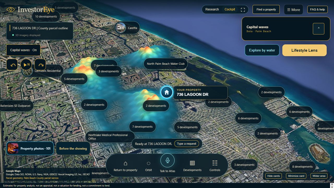334x188 pixels.
Task: Rotate map view counterclockwise
Action: click(12, 64)
